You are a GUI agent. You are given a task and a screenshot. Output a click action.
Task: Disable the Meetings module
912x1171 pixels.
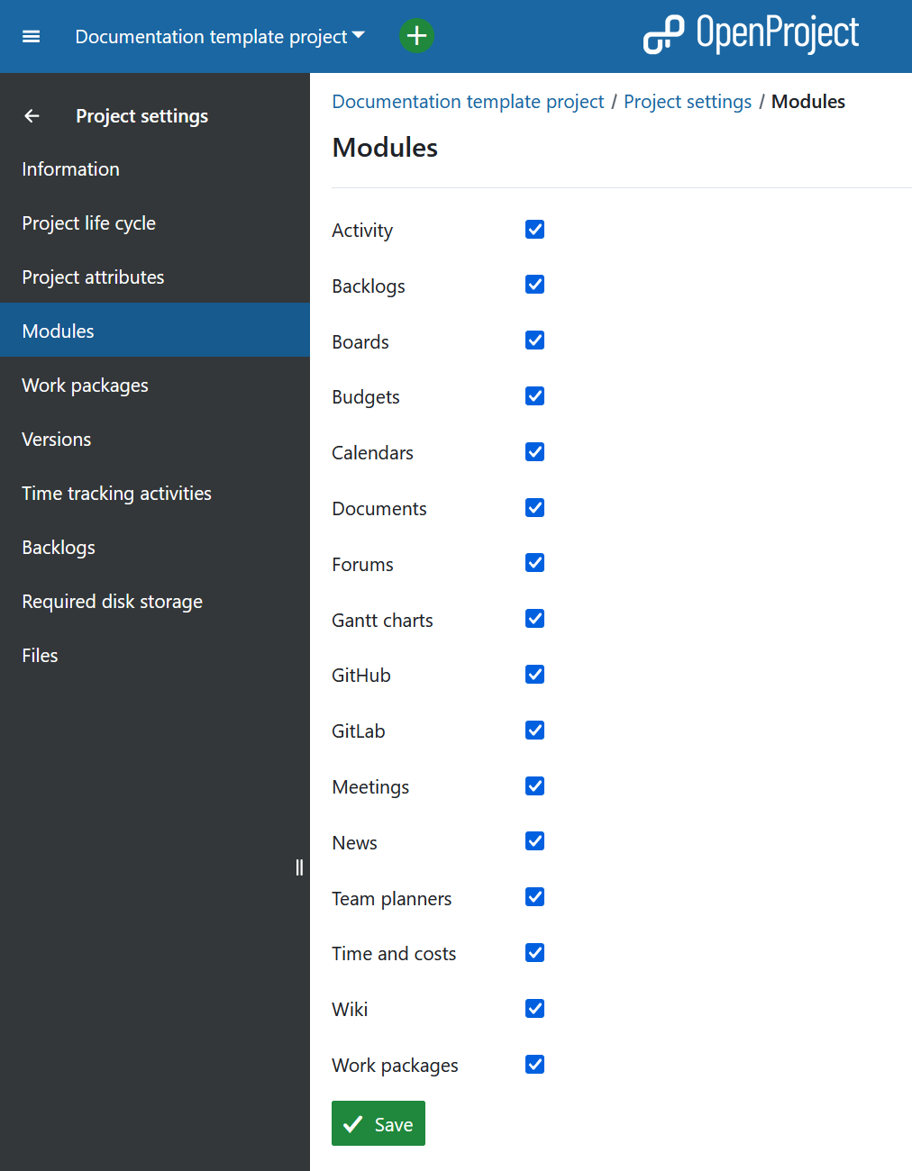535,786
